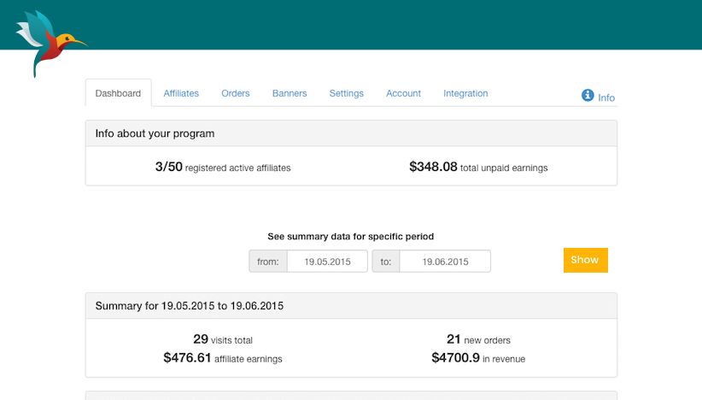
Task: Click the to date field 19.06.2015
Action: [x=445, y=262]
